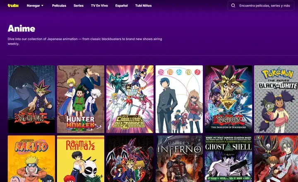Open the Ranma ½ poster
Viewport: 298px width, 182px height.
tap(81, 159)
